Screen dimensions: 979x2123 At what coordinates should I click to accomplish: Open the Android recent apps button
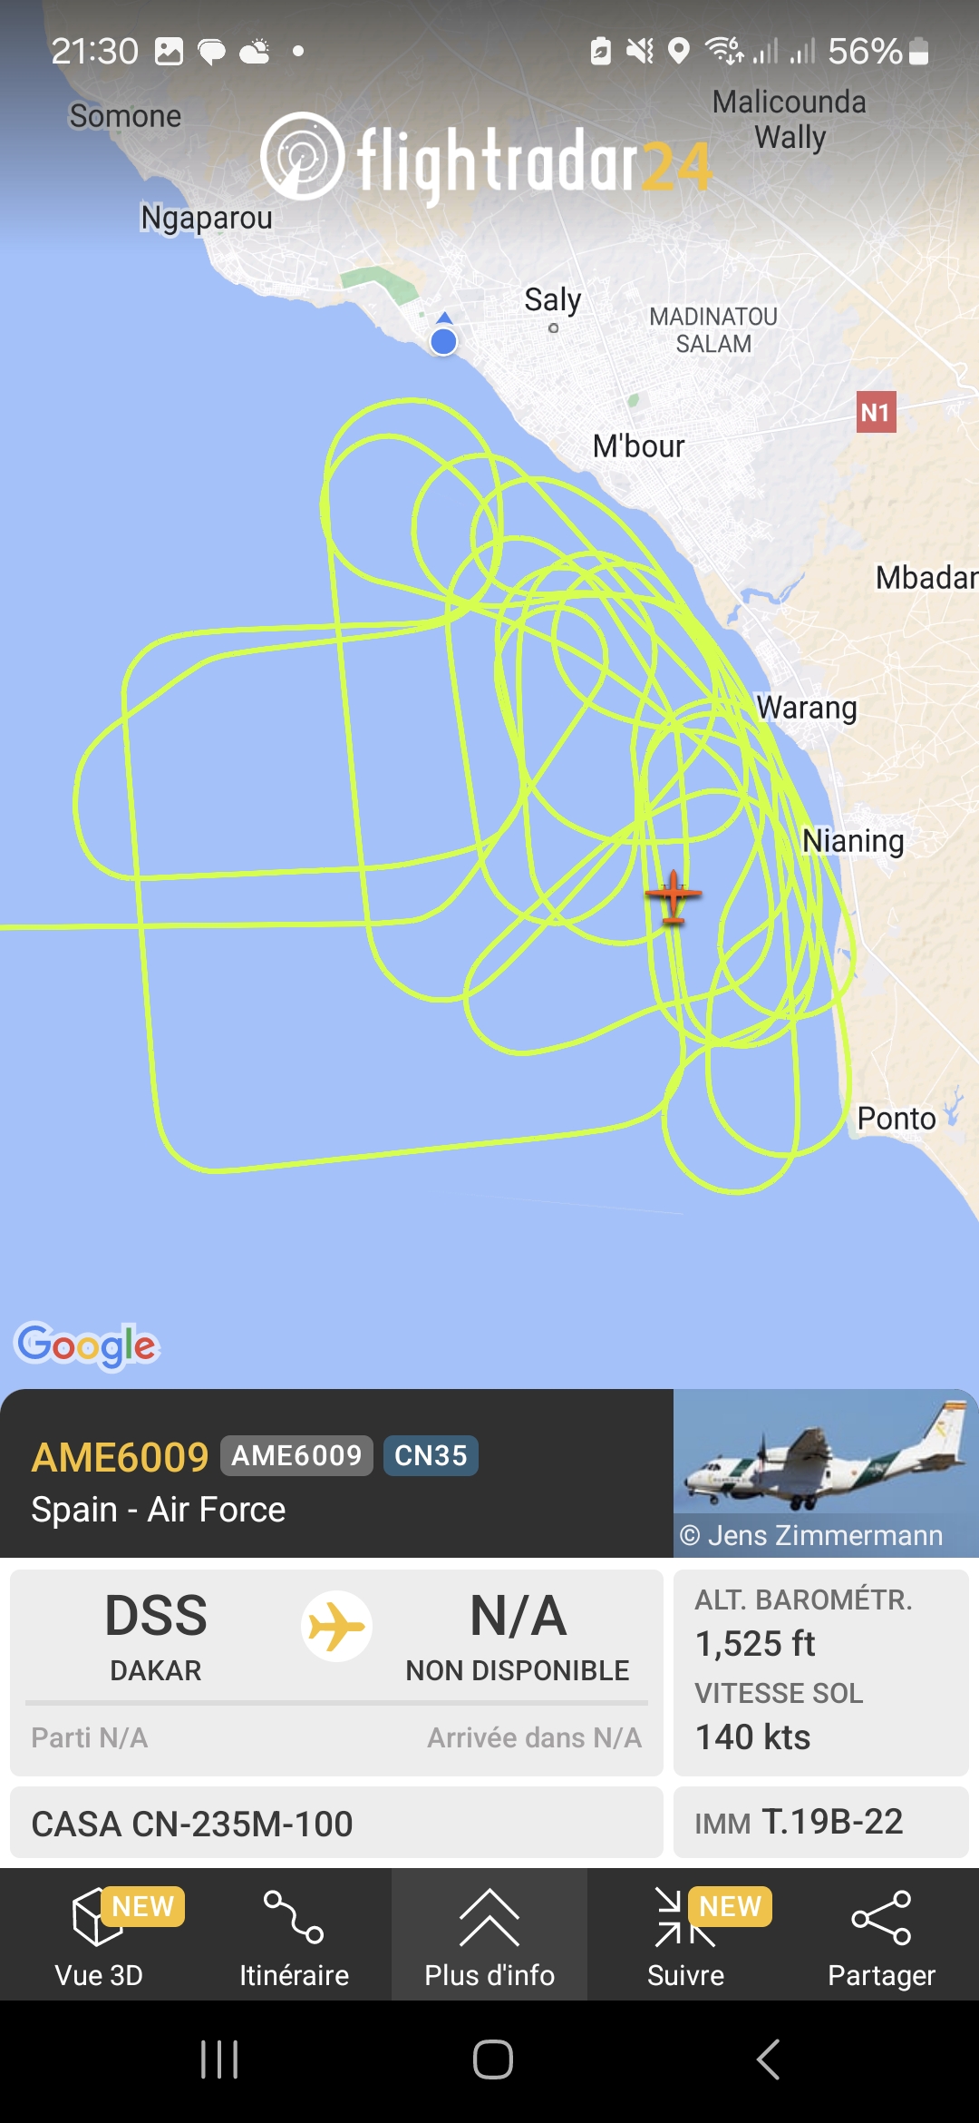[219, 2059]
